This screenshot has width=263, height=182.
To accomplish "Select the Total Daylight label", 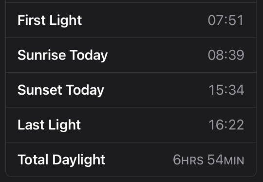I will click(x=61, y=160).
